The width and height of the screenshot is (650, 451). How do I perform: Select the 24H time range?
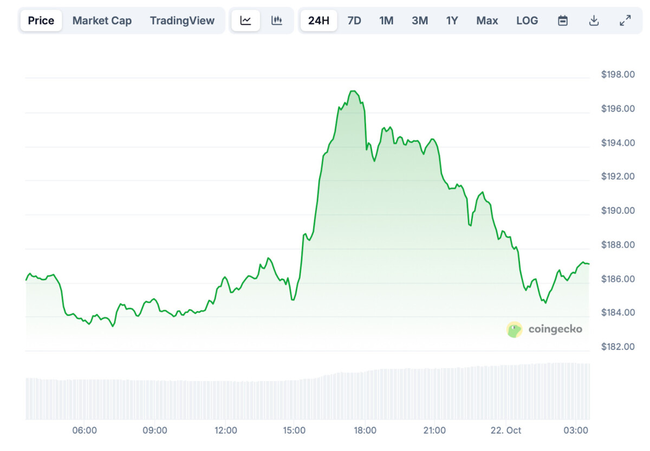point(318,21)
